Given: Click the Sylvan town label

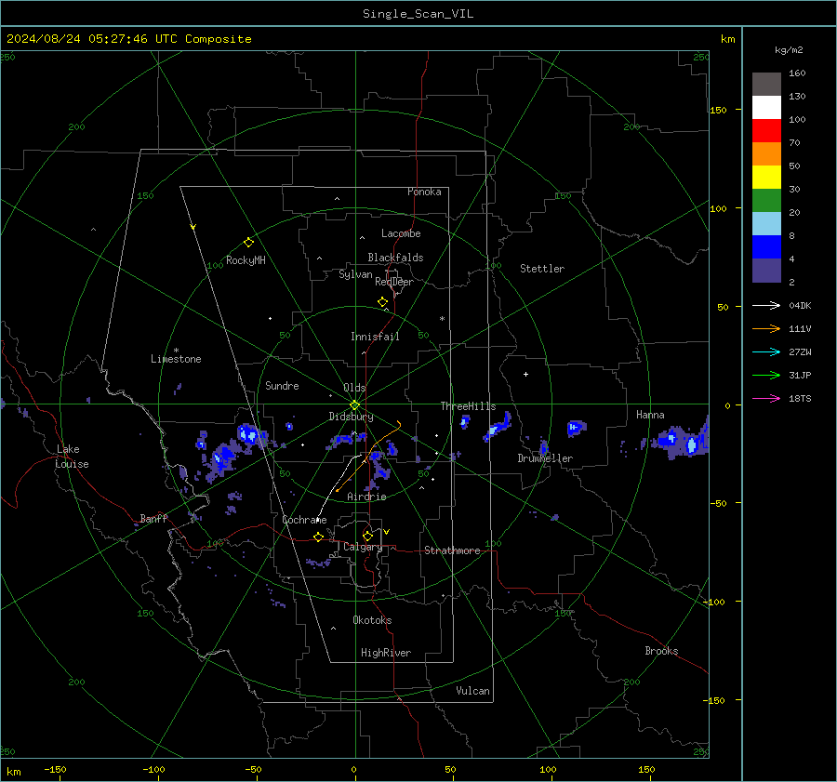Looking at the screenshot, I should (x=355, y=274).
